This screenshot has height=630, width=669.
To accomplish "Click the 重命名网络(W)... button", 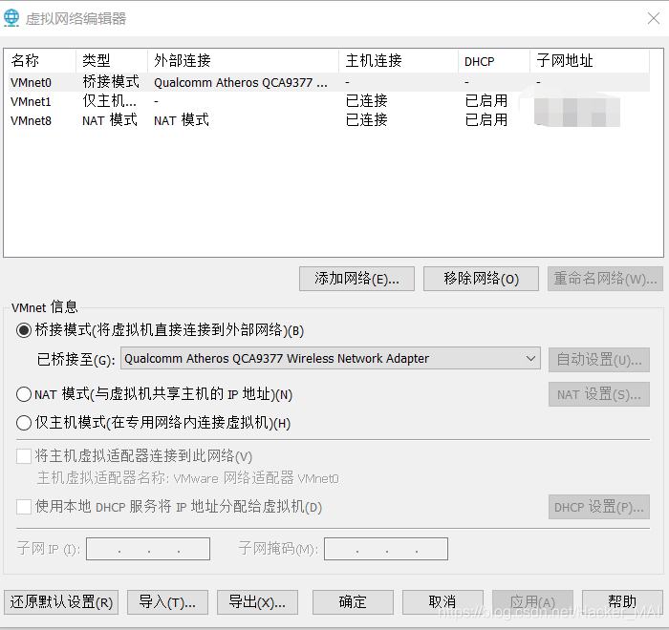I will [x=605, y=279].
